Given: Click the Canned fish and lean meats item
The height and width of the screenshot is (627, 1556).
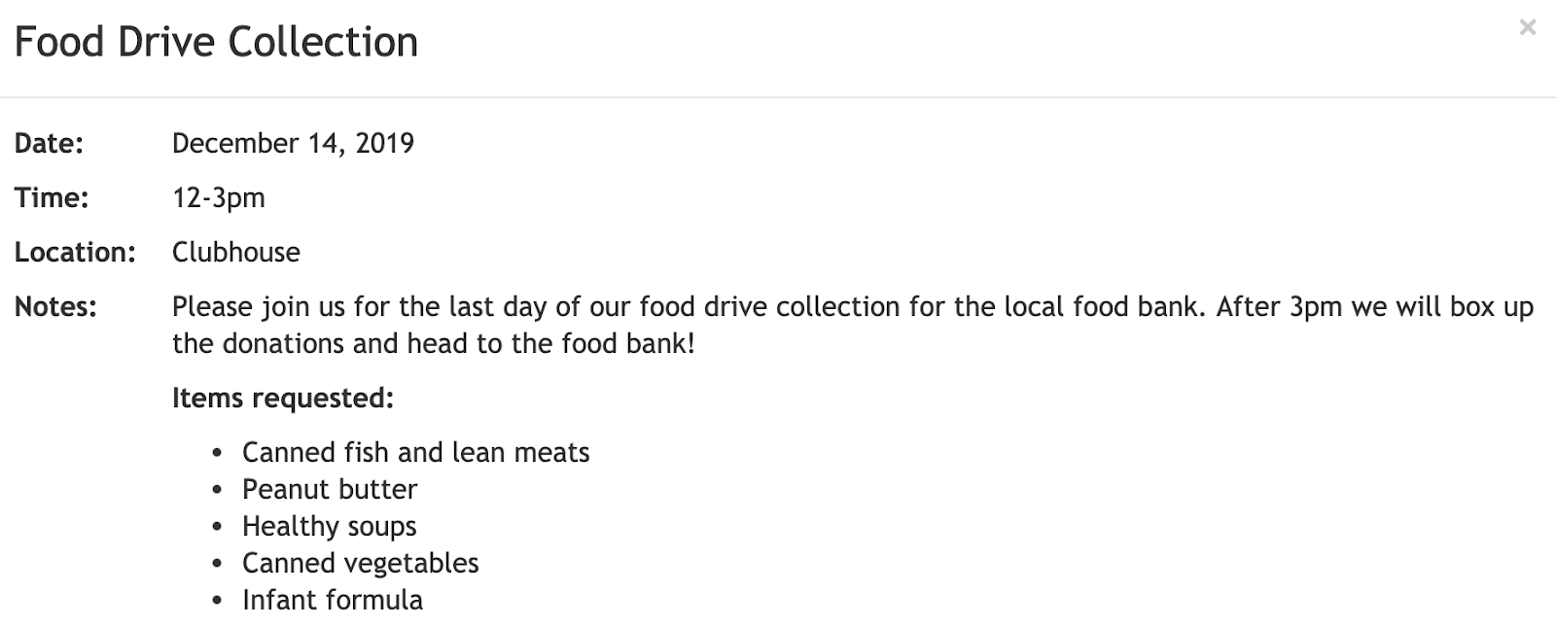Looking at the screenshot, I should tap(415, 453).
